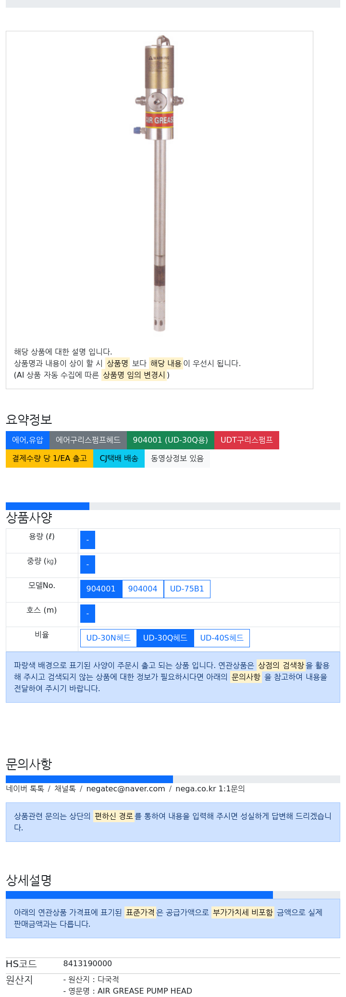Image resolution: width=346 pixels, height=997 pixels.
Task: Select the UD-75B1 model option
Action: tap(187, 589)
